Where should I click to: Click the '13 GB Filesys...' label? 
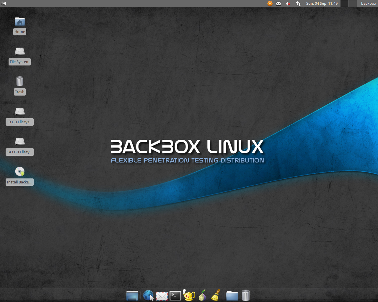[x=20, y=122]
